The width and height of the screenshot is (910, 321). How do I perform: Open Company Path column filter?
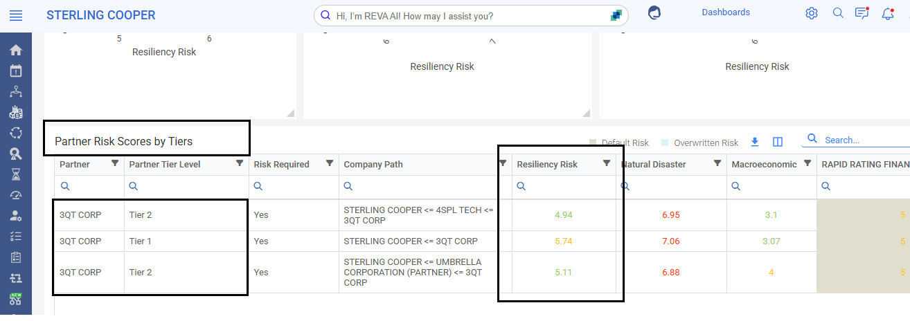(x=503, y=164)
